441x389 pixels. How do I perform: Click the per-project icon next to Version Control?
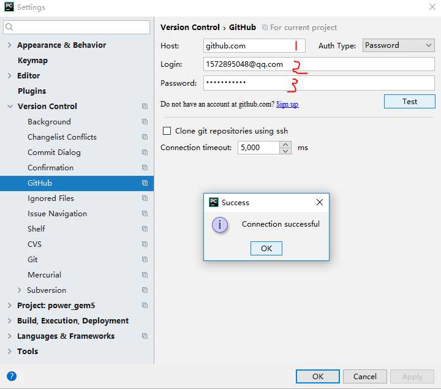145,107
